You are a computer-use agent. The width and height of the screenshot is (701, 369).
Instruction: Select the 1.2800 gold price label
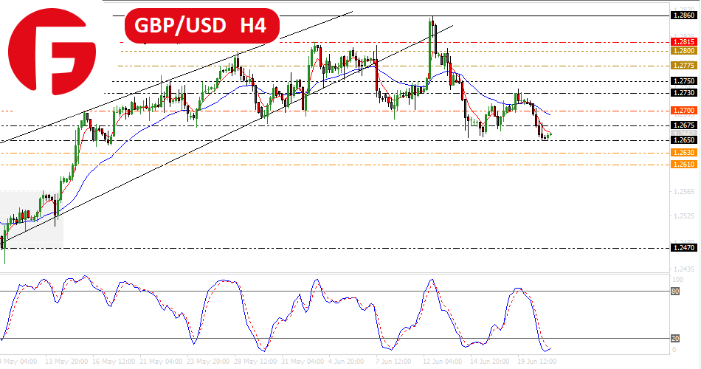(x=683, y=51)
